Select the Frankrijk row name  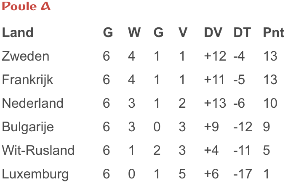28,80
